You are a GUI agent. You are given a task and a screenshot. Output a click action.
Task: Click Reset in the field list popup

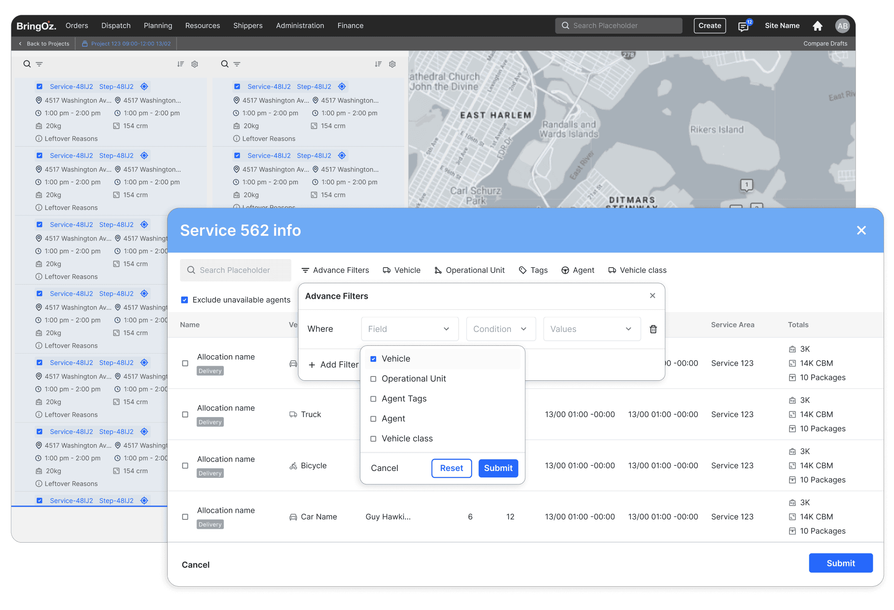(x=451, y=468)
